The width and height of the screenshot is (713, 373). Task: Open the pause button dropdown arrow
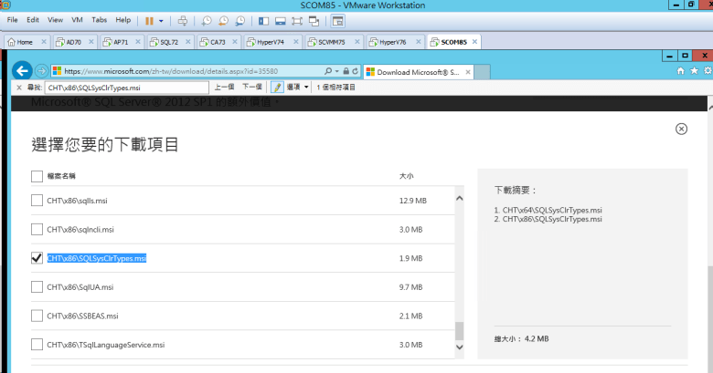[x=162, y=19]
